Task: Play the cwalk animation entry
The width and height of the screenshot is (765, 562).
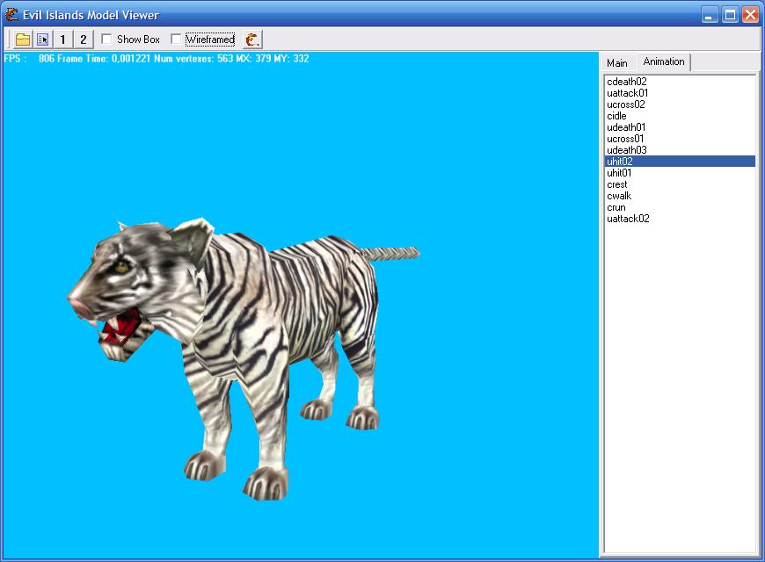Action: tap(619, 196)
